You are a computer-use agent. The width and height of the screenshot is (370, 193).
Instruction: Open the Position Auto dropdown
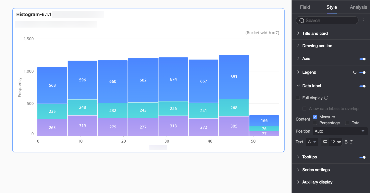(340, 131)
